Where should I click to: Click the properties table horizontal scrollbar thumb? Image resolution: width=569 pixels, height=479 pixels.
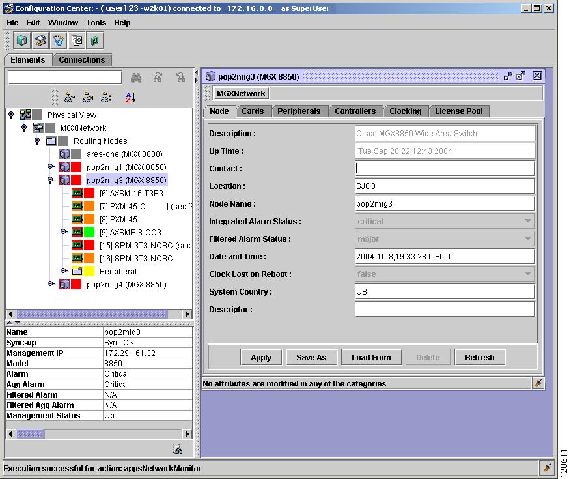(30, 433)
